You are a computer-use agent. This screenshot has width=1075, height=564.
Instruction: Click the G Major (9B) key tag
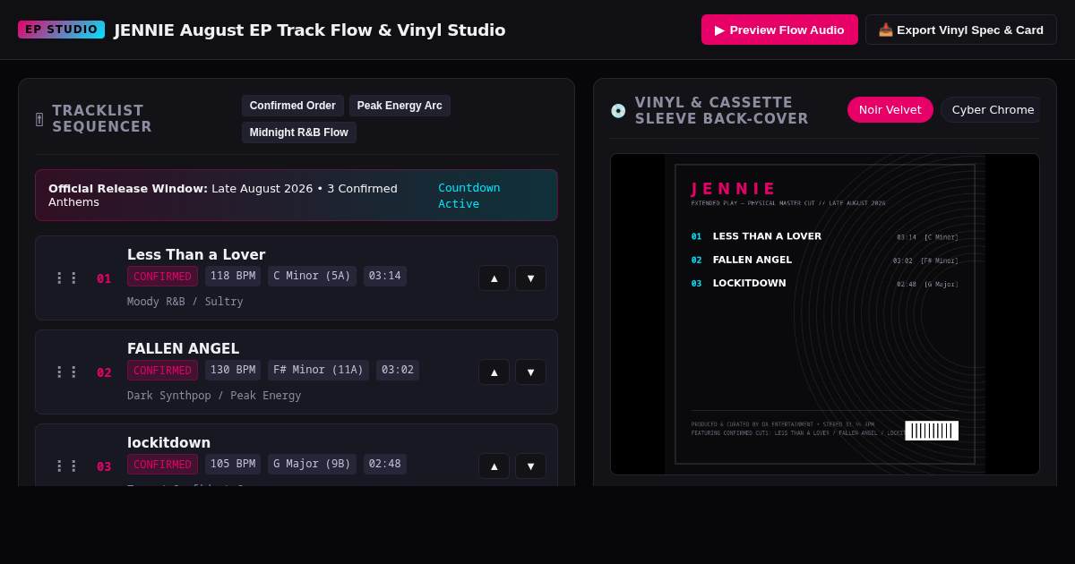[312, 464]
